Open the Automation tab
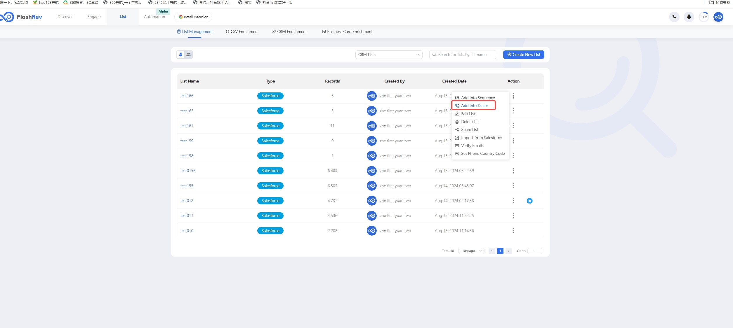 [x=154, y=17]
